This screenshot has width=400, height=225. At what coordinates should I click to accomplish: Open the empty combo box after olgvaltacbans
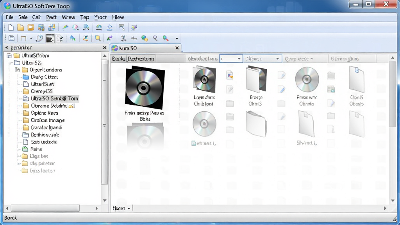pyautogui.click(x=231, y=59)
